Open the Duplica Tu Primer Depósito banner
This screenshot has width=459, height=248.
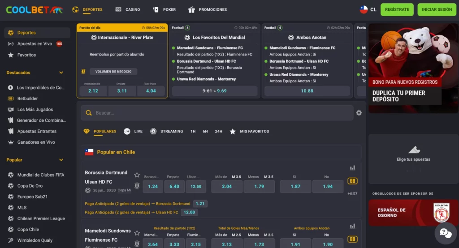coord(413,68)
